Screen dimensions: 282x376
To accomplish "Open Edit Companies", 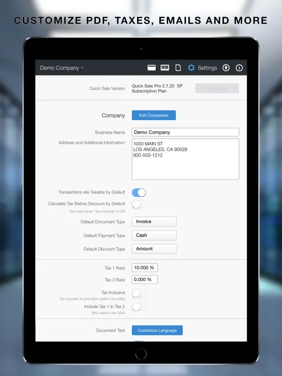I will [x=153, y=115].
